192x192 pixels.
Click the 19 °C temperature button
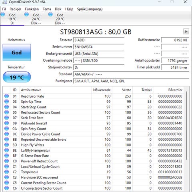click(17, 77)
